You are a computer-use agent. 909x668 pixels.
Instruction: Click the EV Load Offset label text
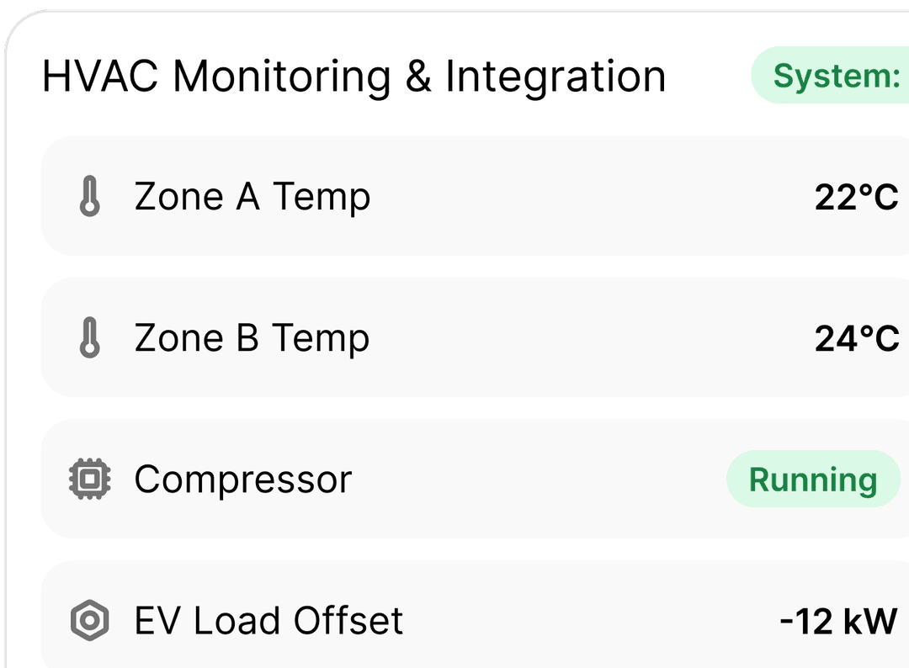click(x=268, y=621)
